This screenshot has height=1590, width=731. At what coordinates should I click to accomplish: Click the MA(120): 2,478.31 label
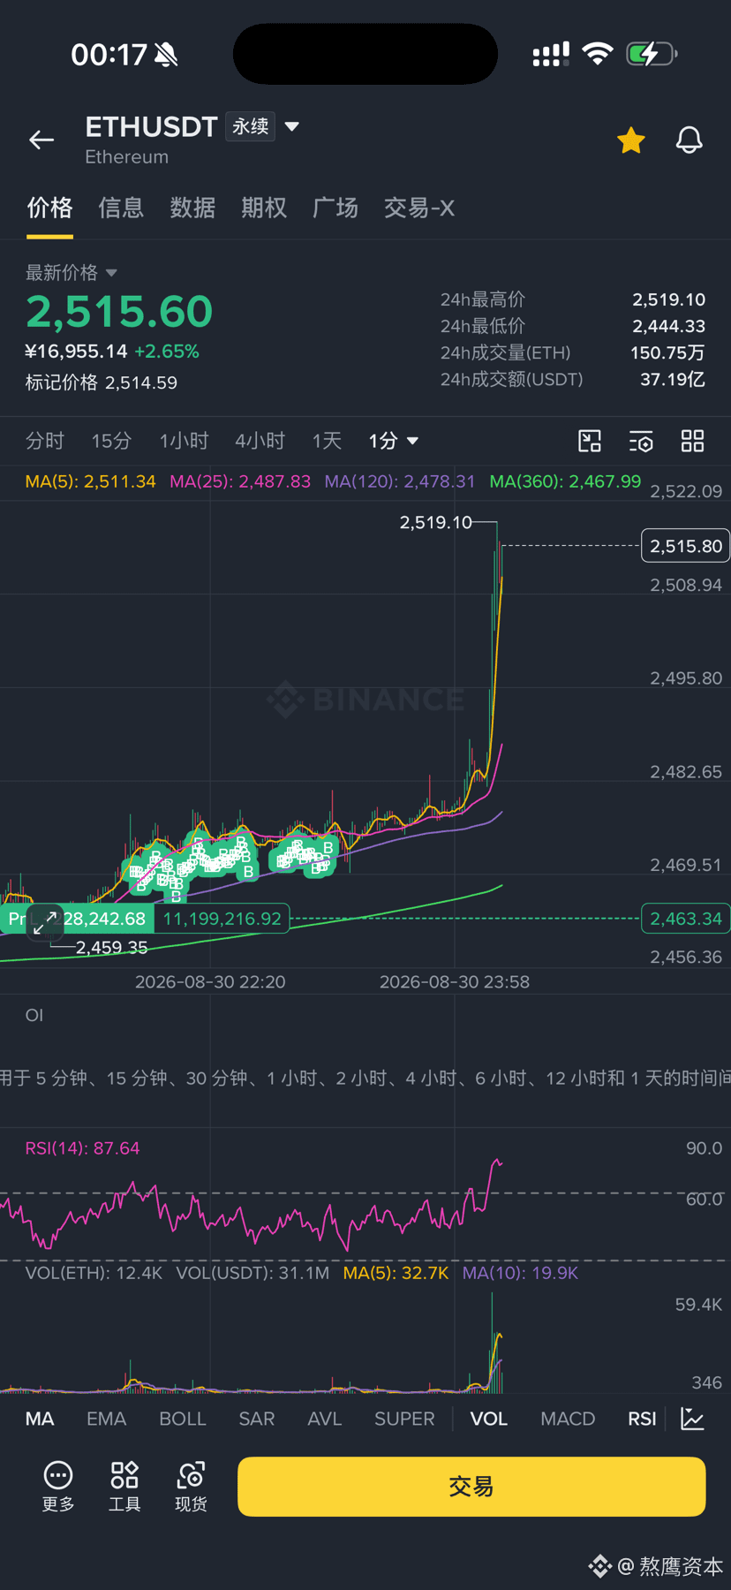point(400,481)
